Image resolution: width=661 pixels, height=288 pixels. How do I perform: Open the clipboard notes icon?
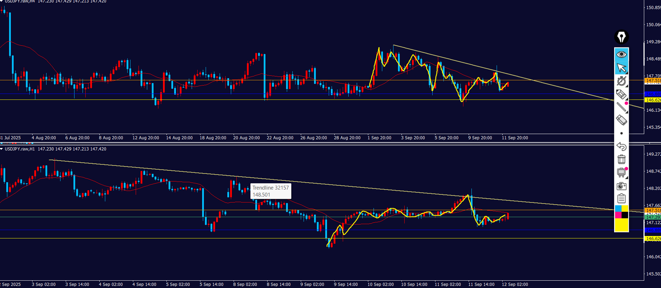tap(621, 199)
